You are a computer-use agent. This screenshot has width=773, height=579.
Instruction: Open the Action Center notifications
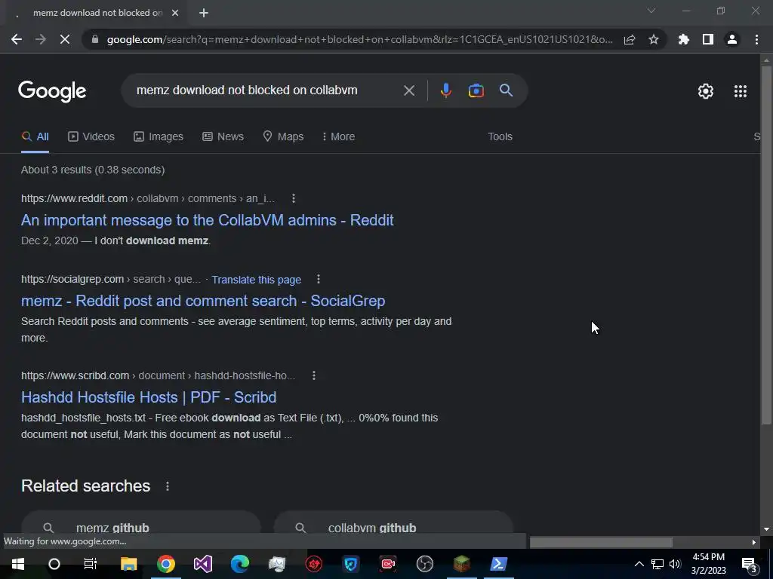750,564
